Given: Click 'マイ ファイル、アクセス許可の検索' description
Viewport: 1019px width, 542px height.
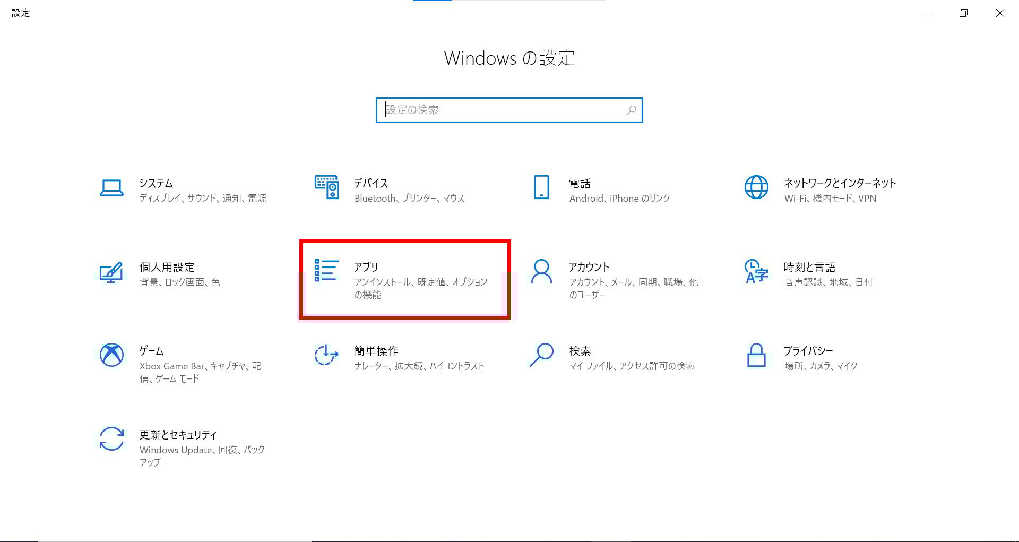Looking at the screenshot, I should coord(632,366).
